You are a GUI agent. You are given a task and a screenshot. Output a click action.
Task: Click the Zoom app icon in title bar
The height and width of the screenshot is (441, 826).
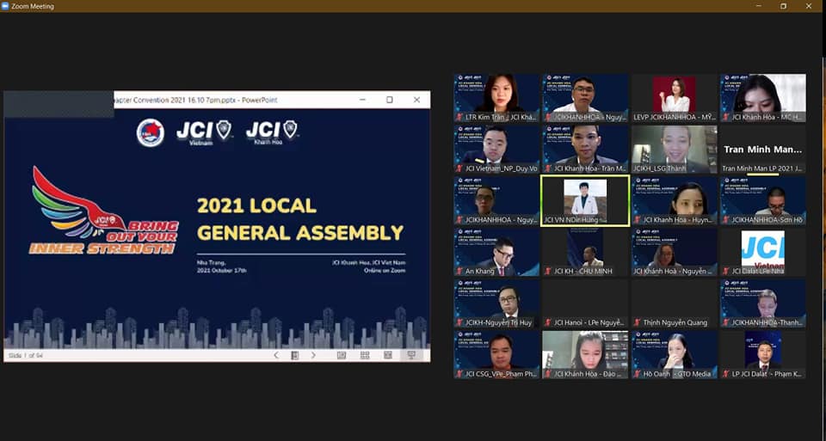pos(5,6)
